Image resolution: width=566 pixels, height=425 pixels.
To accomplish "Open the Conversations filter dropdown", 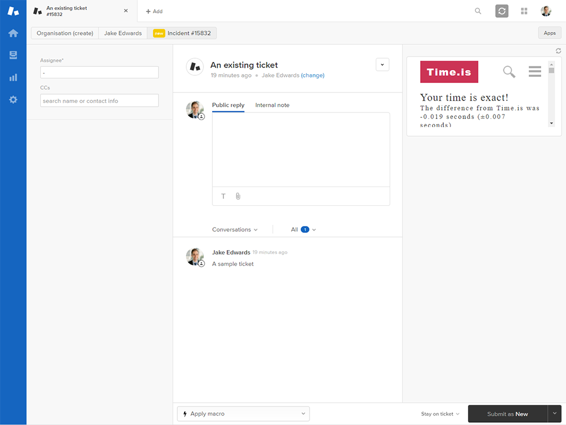I will [x=235, y=230].
